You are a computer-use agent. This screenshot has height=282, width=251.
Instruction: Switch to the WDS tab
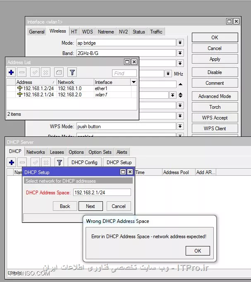pyautogui.click(x=88, y=32)
